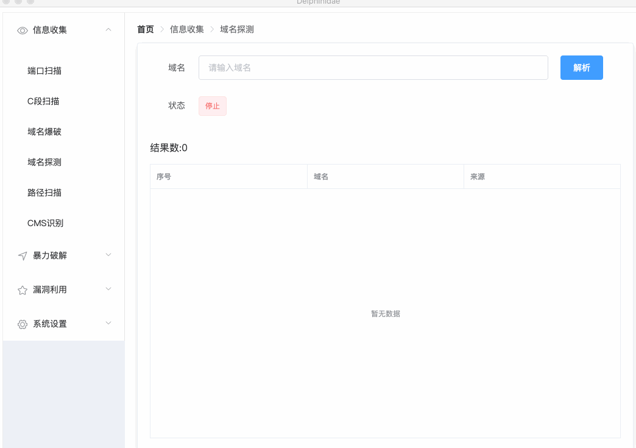Viewport: 636px width, 448px height.
Task: Click the blue 解析 button
Action: pyautogui.click(x=581, y=68)
